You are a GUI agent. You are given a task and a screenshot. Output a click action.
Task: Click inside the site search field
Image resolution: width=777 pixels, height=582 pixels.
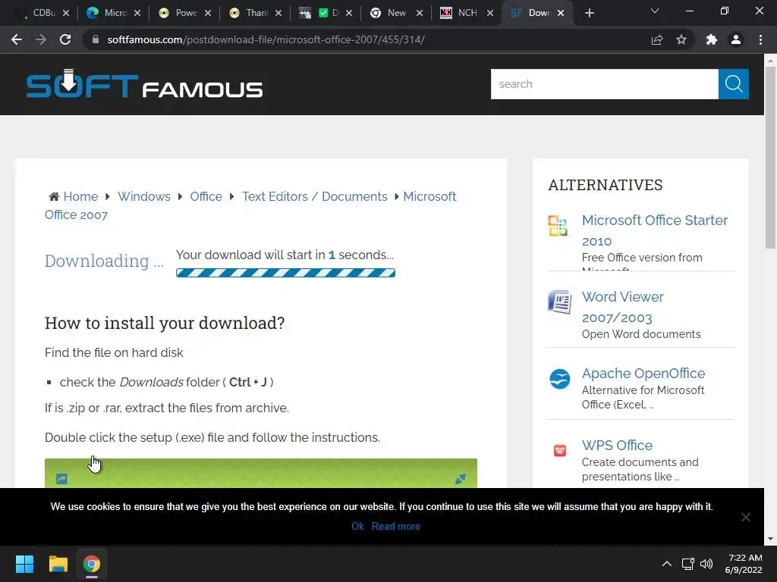[605, 84]
